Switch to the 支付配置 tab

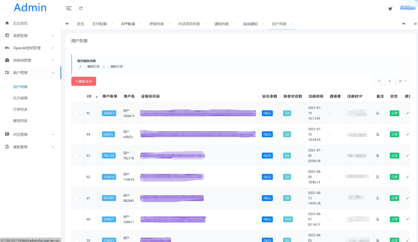coord(99,24)
